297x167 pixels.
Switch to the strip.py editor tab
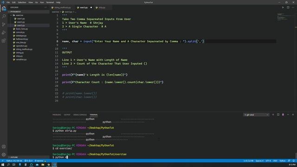[102, 7]
